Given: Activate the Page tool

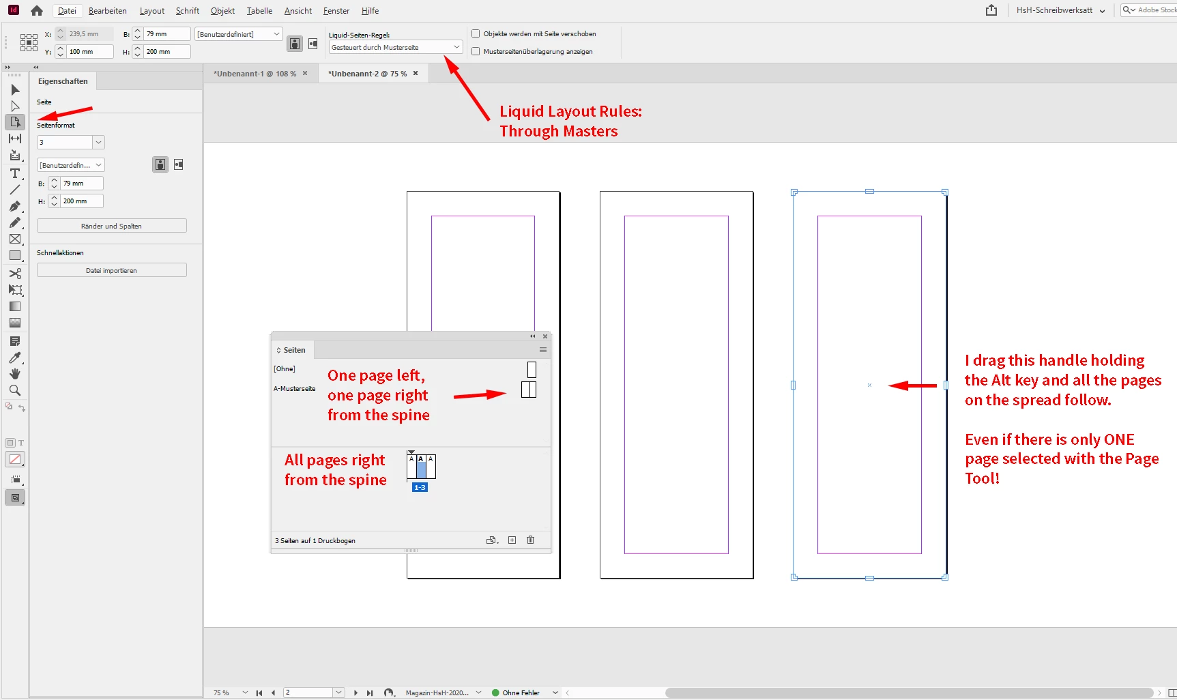Looking at the screenshot, I should click(x=15, y=122).
